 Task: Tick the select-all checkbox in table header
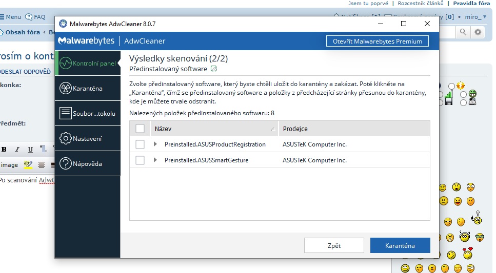[x=140, y=129]
